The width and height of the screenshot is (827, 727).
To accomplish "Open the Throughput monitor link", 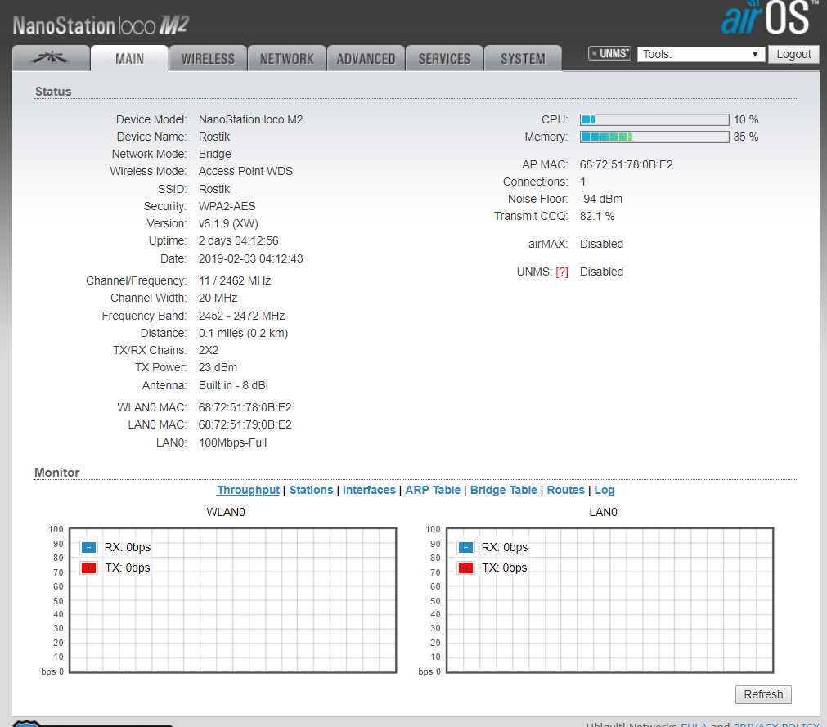I will (x=249, y=490).
